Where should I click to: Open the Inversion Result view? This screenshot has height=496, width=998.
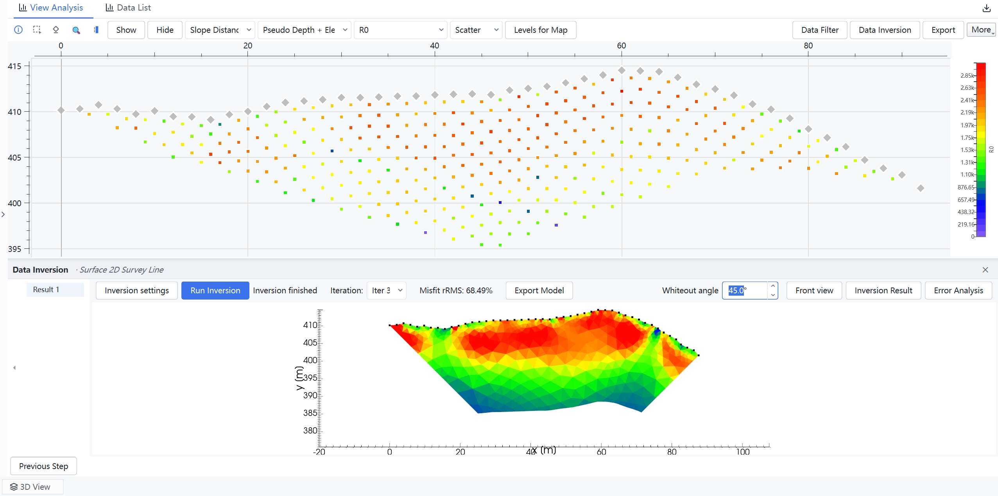(883, 291)
